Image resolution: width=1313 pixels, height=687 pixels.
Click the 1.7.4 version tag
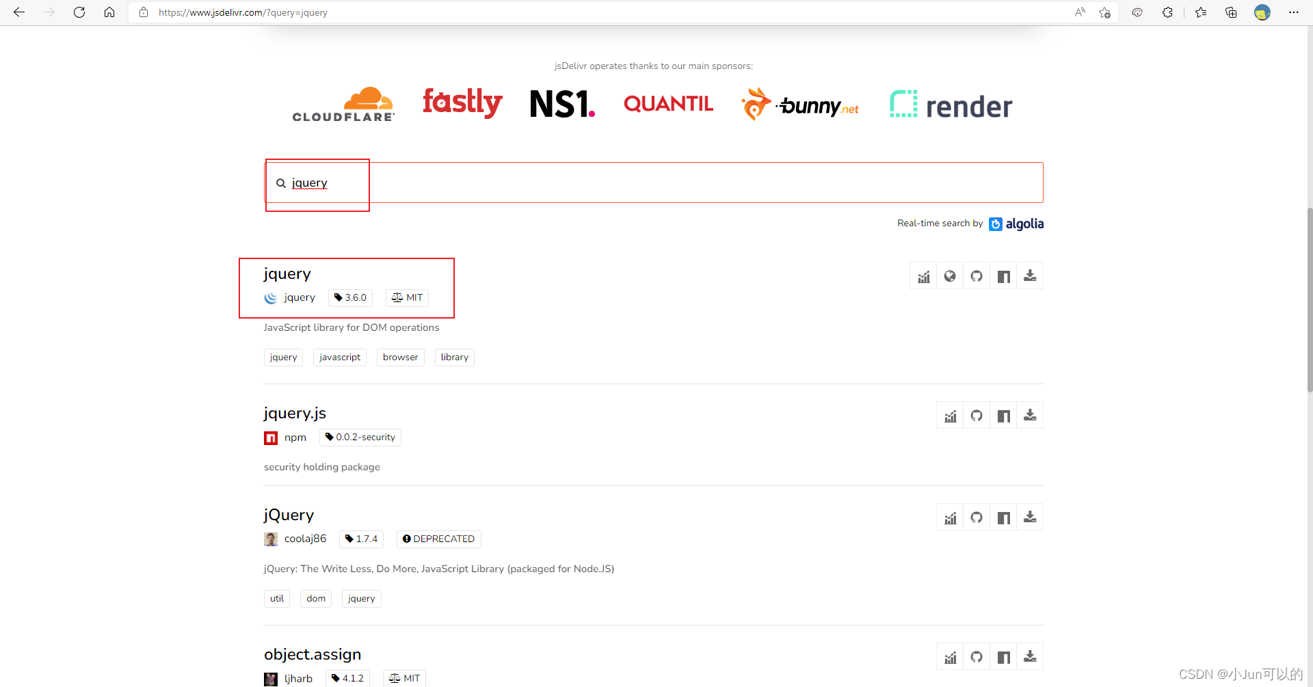[361, 539]
